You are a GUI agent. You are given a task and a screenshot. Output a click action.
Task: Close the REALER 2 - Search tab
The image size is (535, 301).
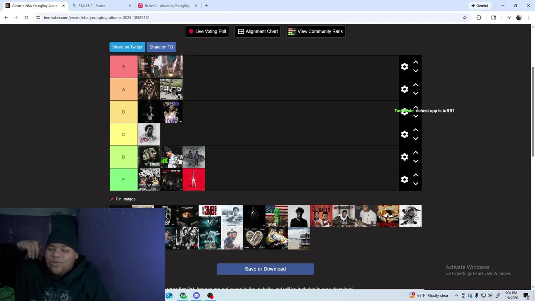130,6
